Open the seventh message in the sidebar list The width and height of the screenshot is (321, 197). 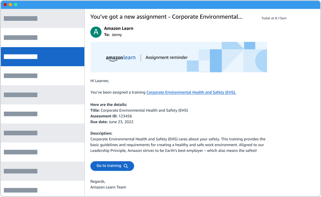point(43,133)
